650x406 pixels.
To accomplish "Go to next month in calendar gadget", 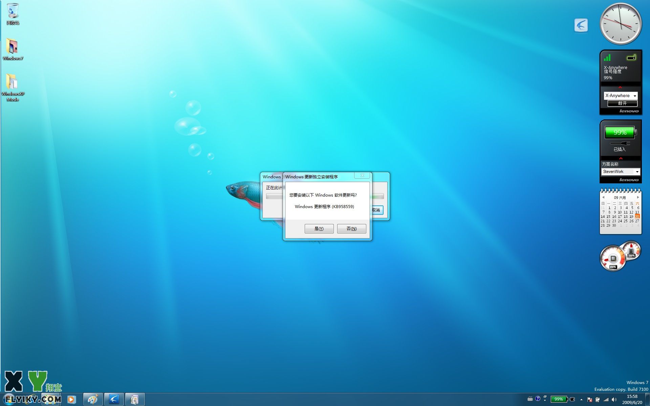I will (638, 197).
